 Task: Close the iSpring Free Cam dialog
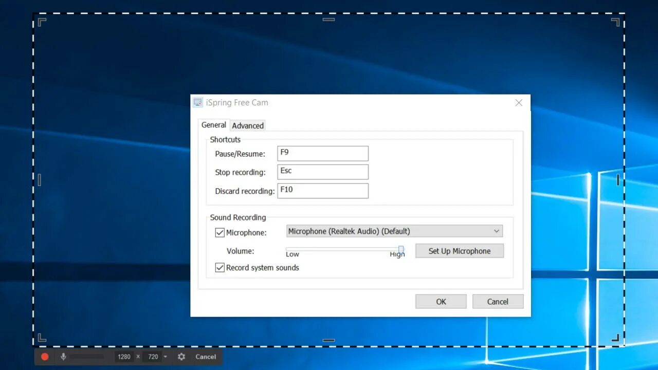tap(519, 103)
